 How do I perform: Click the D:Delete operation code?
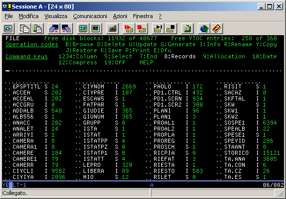(111, 44)
